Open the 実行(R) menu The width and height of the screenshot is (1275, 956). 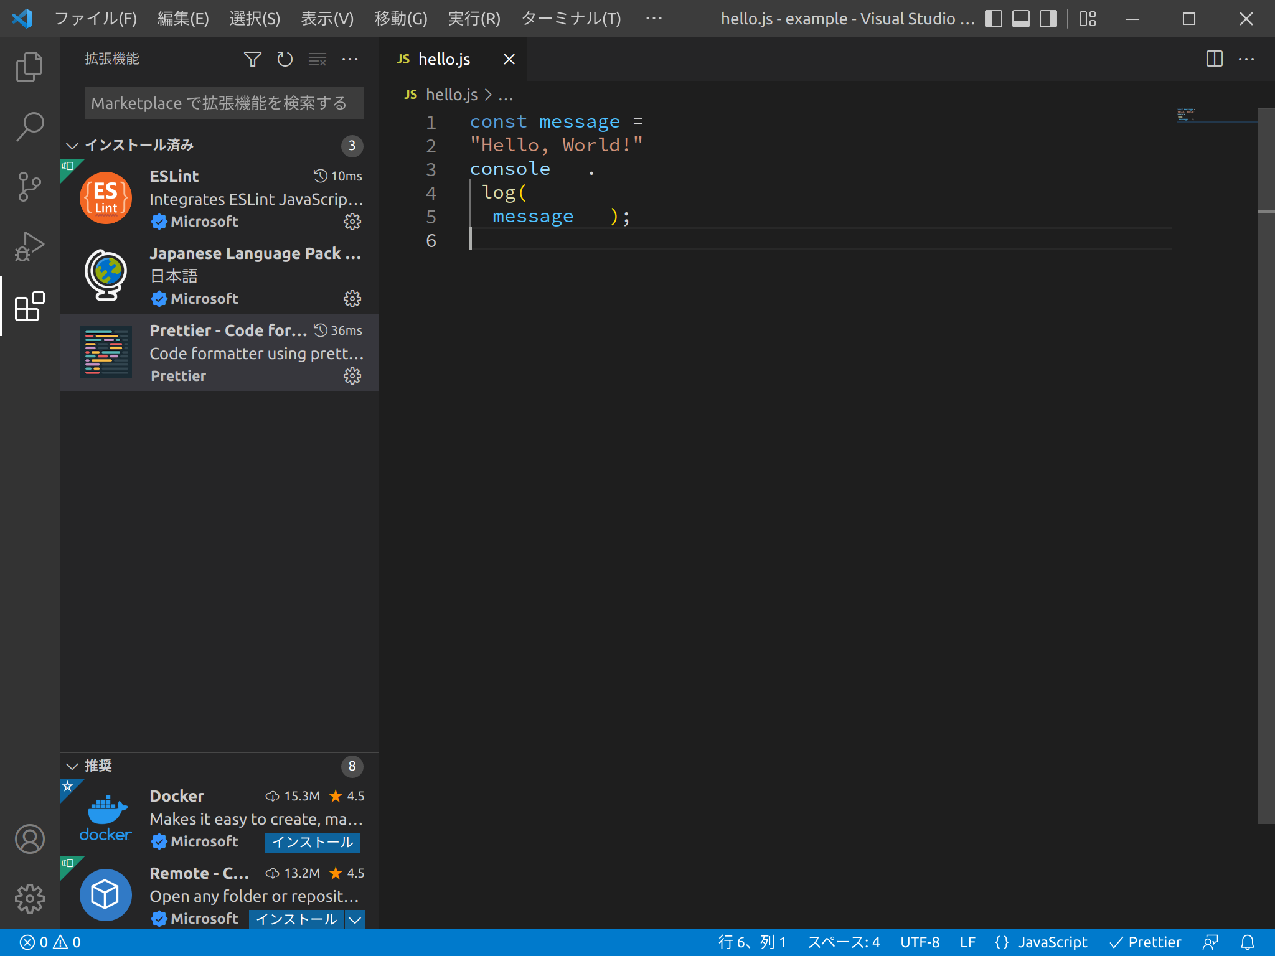(474, 19)
